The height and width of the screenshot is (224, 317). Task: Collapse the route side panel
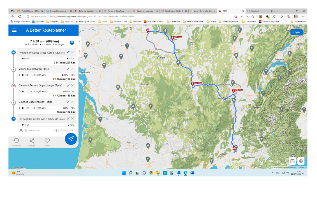coord(80,41)
